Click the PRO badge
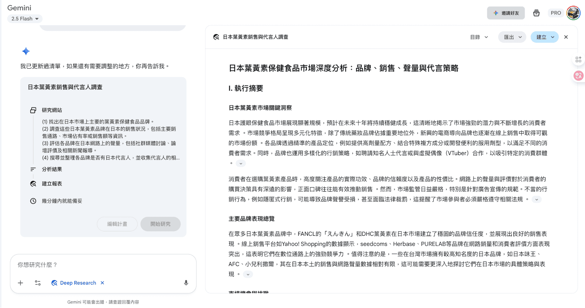 click(x=556, y=13)
